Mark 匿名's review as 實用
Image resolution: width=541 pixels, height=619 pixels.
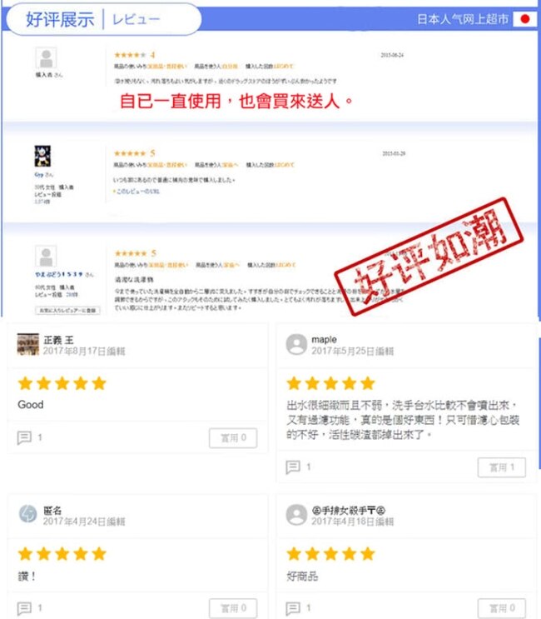coord(233,608)
